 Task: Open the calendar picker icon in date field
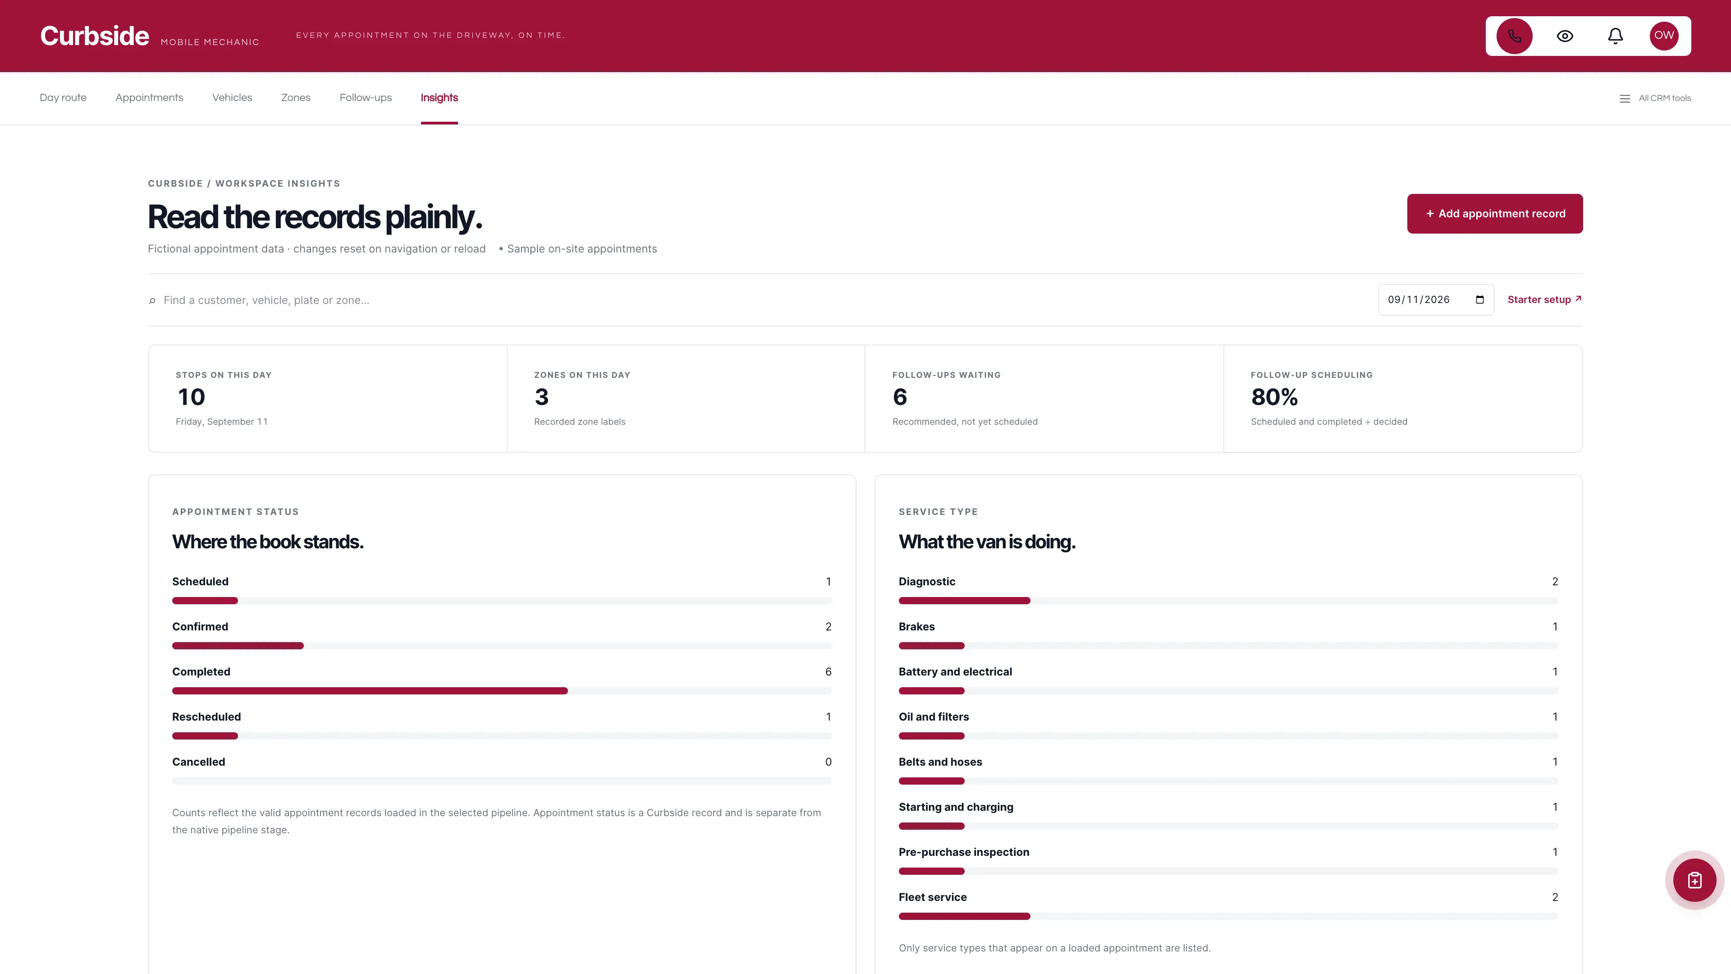[x=1479, y=300]
